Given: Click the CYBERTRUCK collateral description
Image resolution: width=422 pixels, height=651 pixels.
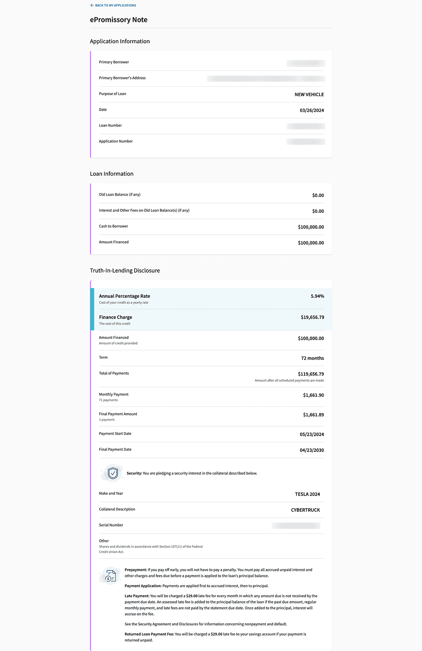Looking at the screenshot, I should [x=305, y=510].
